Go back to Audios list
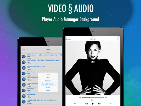The image size is (141, 106). 69,39
